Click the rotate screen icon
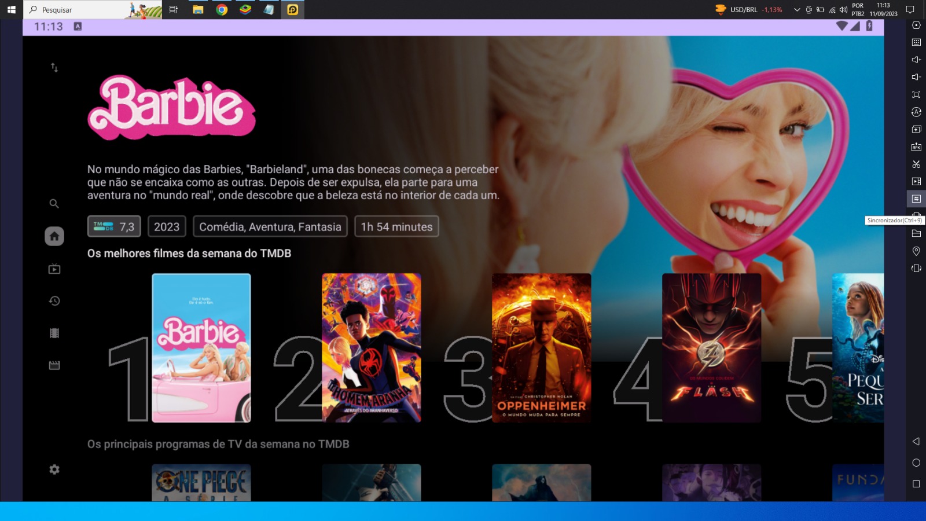Image resolution: width=926 pixels, height=521 pixels. 916,269
